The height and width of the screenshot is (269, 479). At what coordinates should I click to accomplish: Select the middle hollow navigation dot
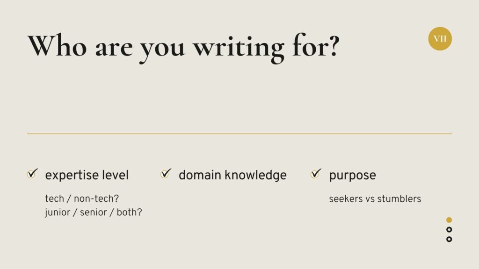coord(449,229)
